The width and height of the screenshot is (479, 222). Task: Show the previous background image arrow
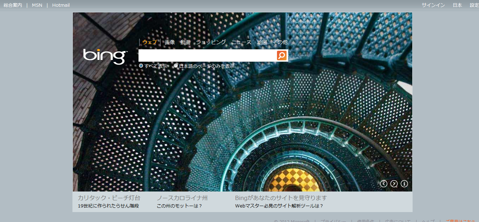tap(383, 184)
